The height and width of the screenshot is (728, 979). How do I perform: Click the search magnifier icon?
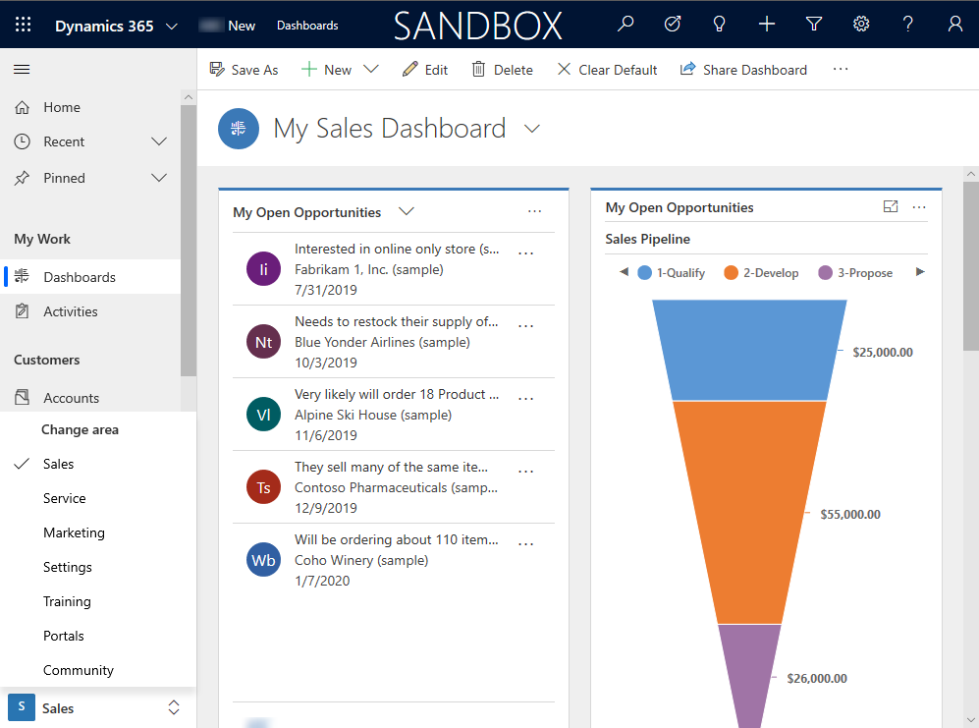tap(625, 25)
